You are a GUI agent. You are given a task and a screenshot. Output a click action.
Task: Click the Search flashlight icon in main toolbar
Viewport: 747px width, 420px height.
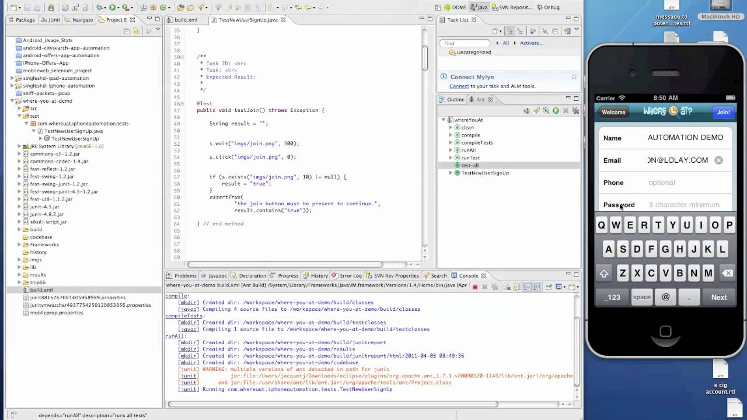(201, 8)
